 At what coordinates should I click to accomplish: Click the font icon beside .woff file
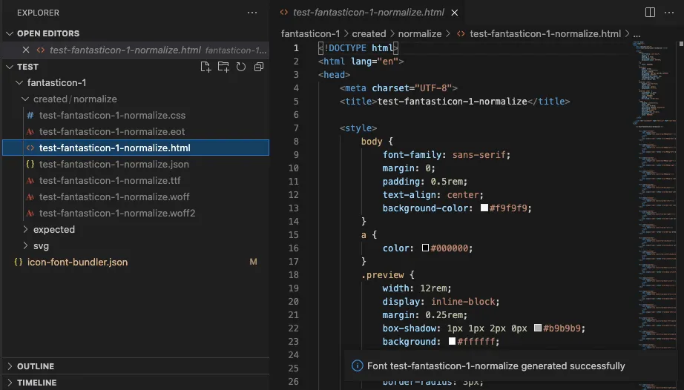click(x=30, y=197)
